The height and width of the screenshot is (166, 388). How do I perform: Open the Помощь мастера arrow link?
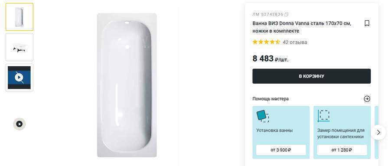point(367,99)
